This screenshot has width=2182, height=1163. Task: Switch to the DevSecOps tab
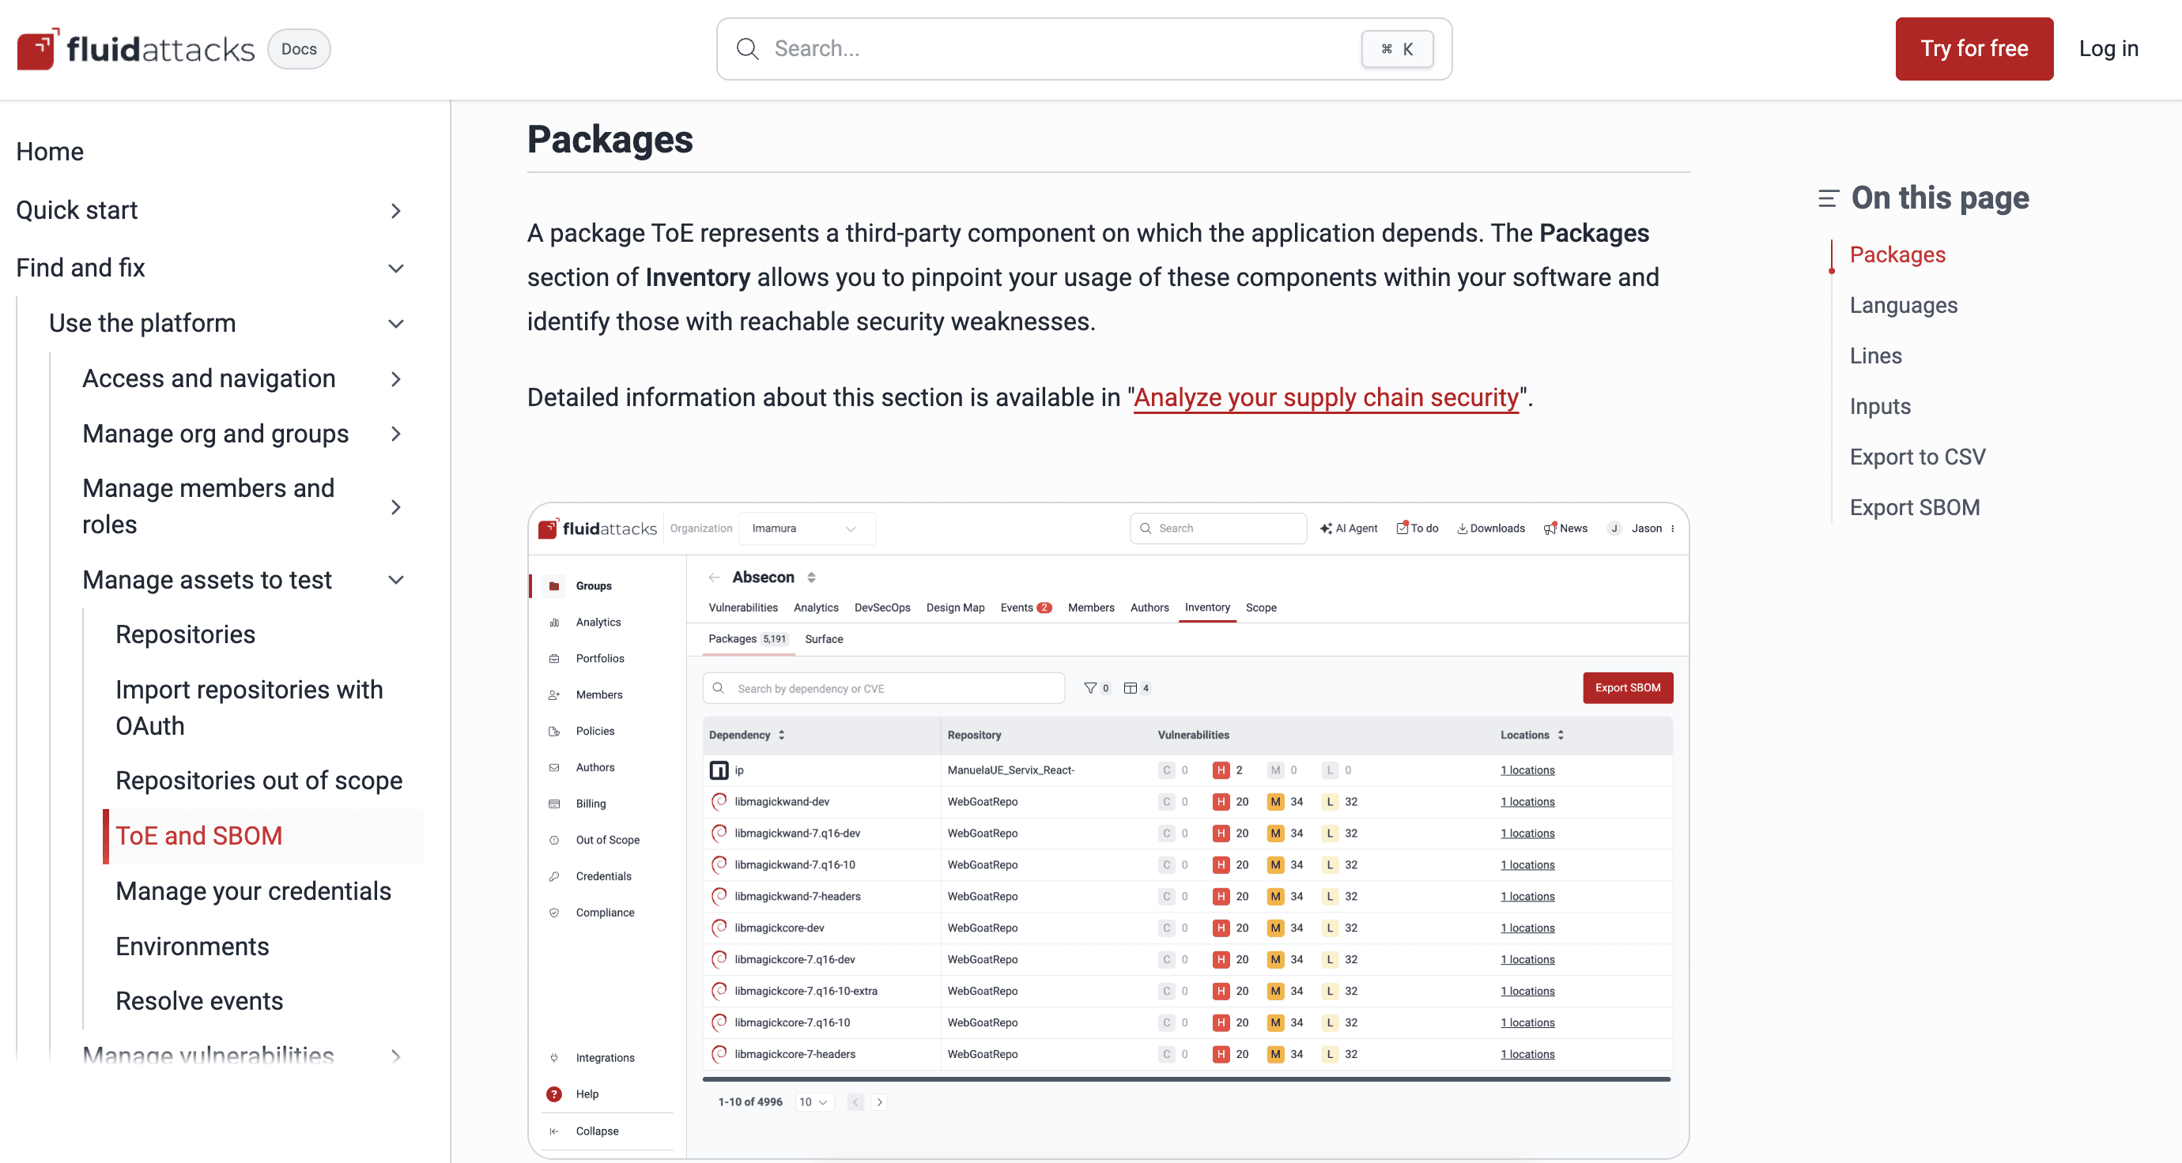tap(881, 608)
